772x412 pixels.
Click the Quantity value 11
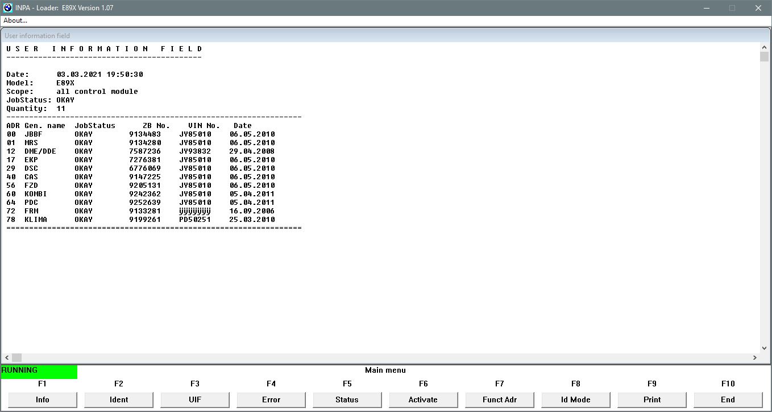point(61,109)
